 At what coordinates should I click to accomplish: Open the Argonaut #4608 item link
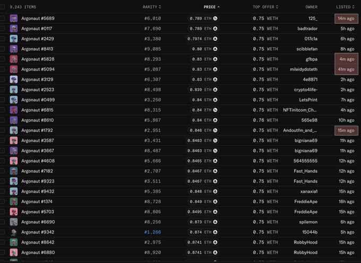38,161
